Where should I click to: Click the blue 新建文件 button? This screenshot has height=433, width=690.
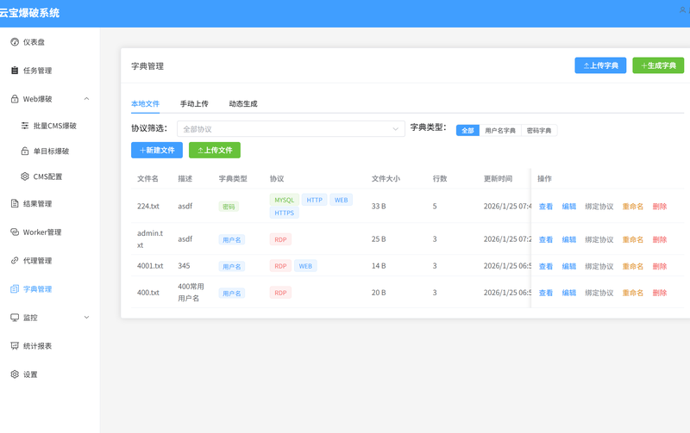point(157,150)
